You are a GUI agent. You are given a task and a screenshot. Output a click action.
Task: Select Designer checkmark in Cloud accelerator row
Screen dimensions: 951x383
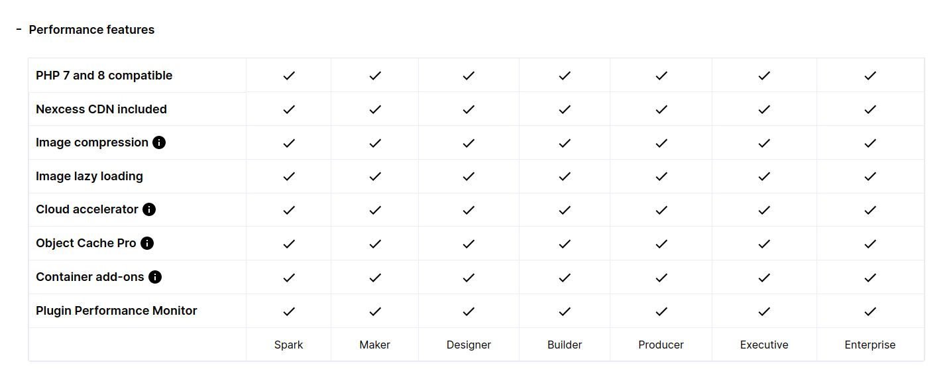coord(469,210)
